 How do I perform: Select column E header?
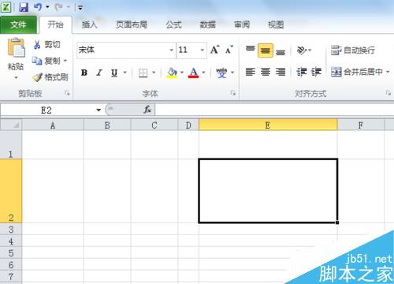pyautogui.click(x=268, y=125)
